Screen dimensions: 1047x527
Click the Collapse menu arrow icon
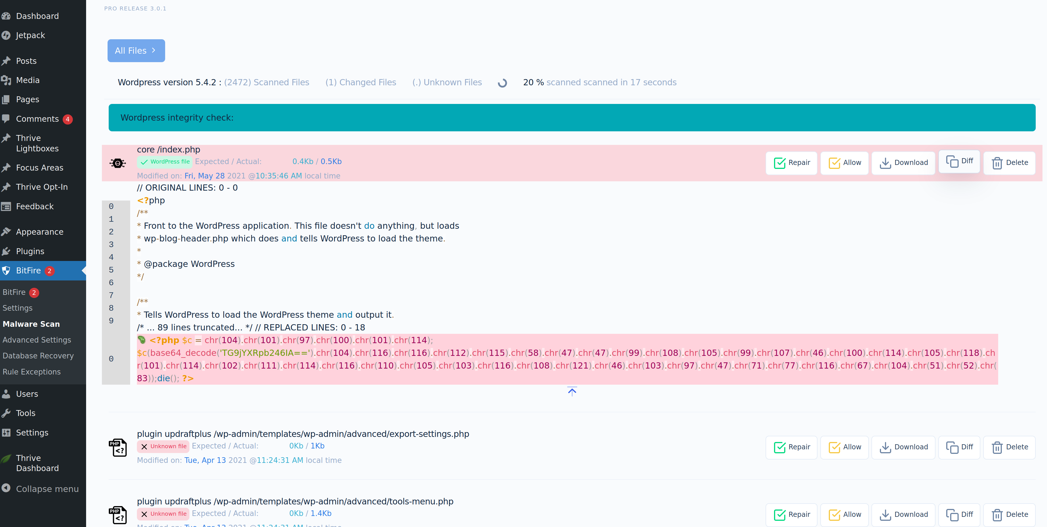6,488
